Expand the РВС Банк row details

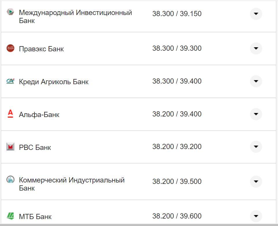[256, 147]
